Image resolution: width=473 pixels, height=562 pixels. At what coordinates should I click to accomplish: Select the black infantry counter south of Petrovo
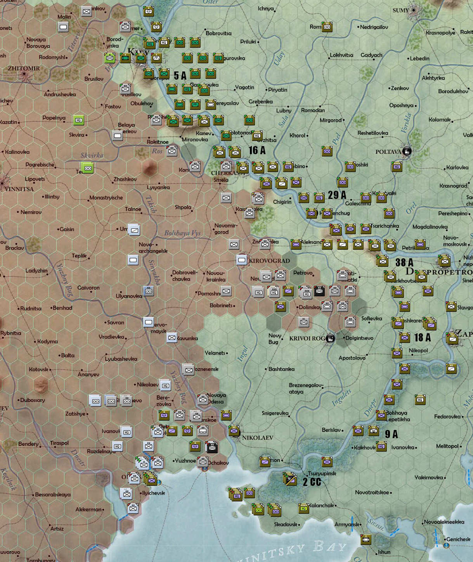[x=319, y=291]
